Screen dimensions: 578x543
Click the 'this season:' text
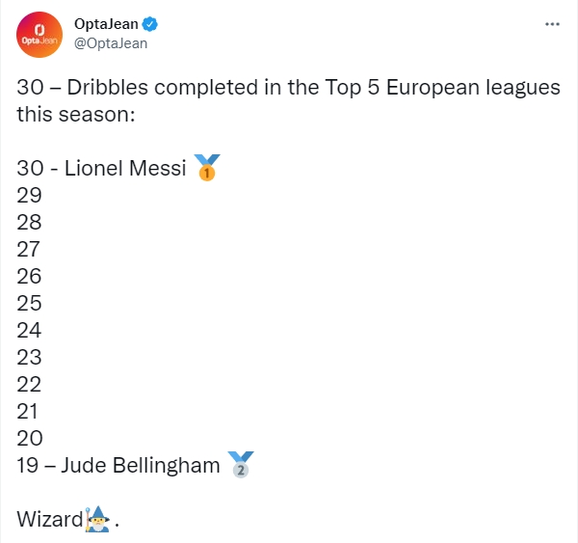[x=76, y=114]
